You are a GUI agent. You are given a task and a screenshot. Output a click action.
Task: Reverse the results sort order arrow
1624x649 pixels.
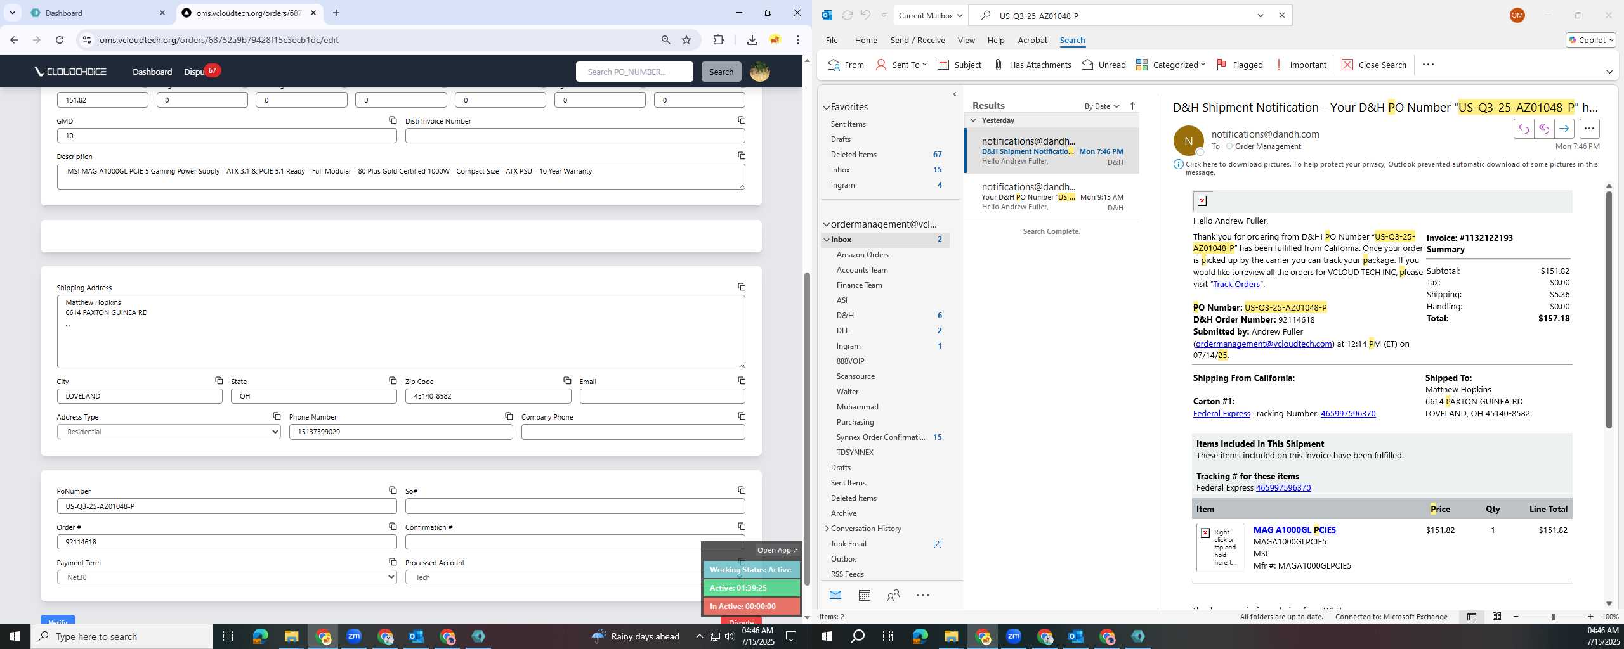tap(1132, 106)
